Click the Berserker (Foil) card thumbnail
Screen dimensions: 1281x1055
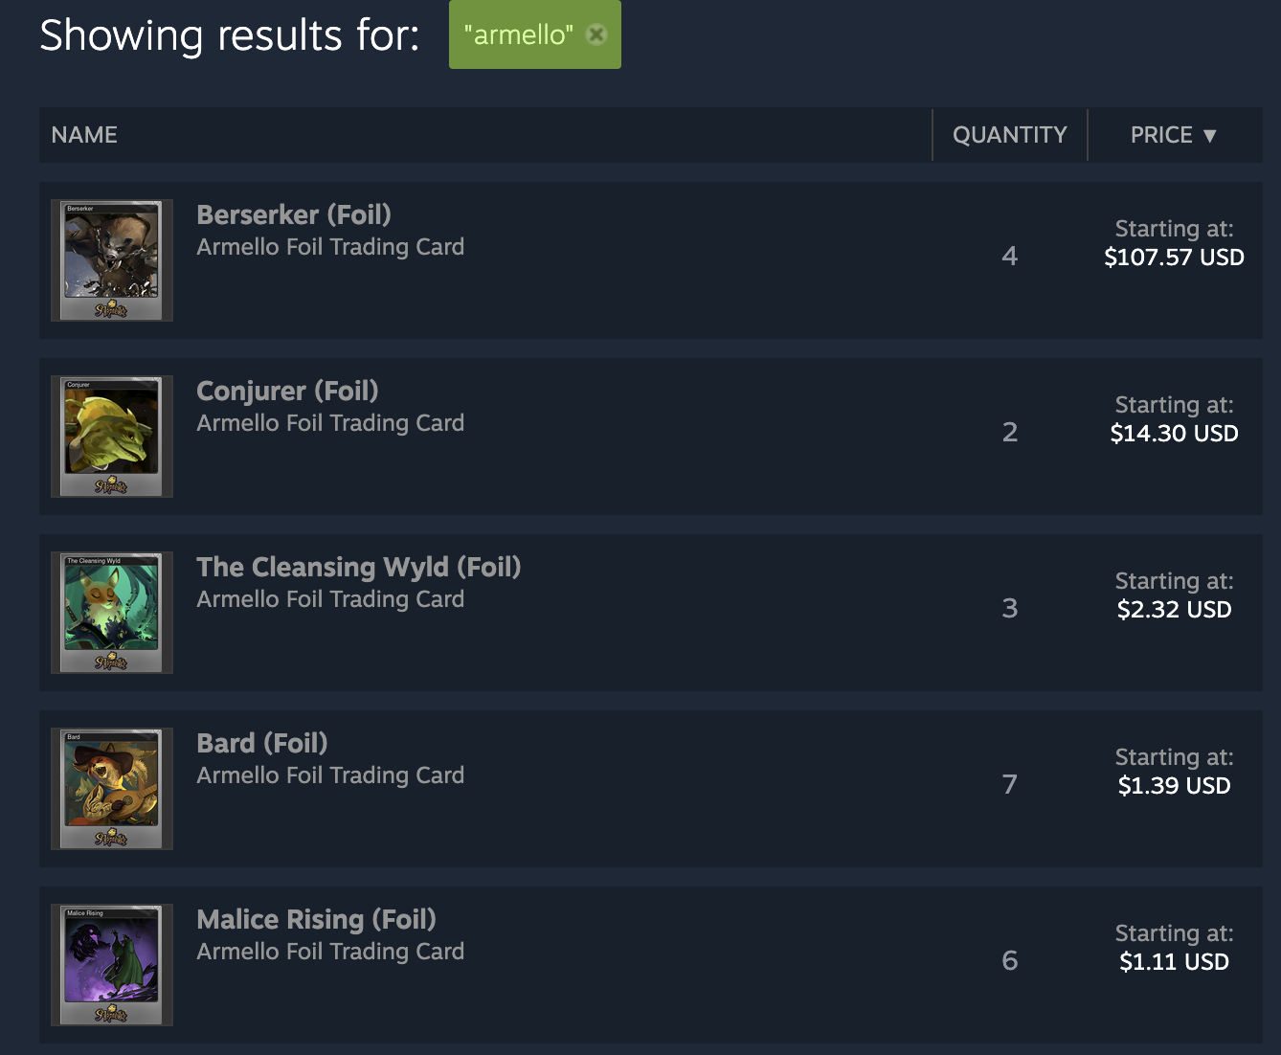tap(111, 258)
